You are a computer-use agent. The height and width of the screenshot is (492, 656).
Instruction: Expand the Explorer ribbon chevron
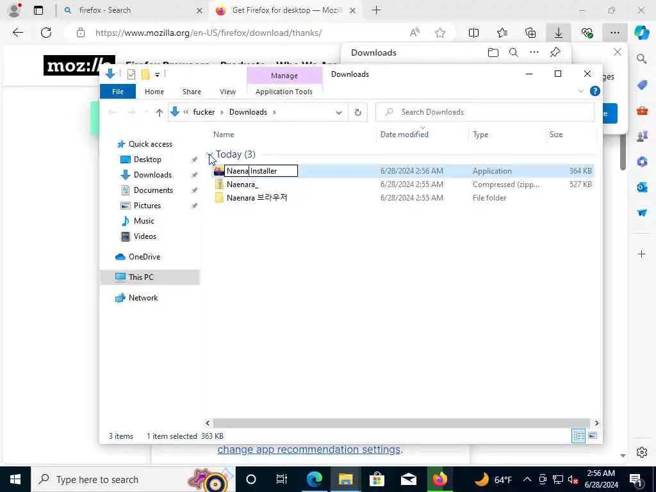click(580, 91)
